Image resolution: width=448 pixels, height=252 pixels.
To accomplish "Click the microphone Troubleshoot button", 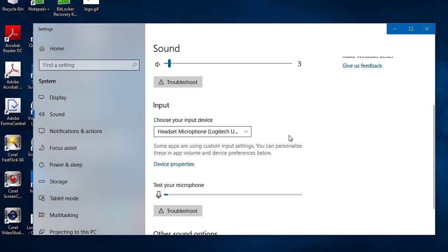I will [178, 211].
